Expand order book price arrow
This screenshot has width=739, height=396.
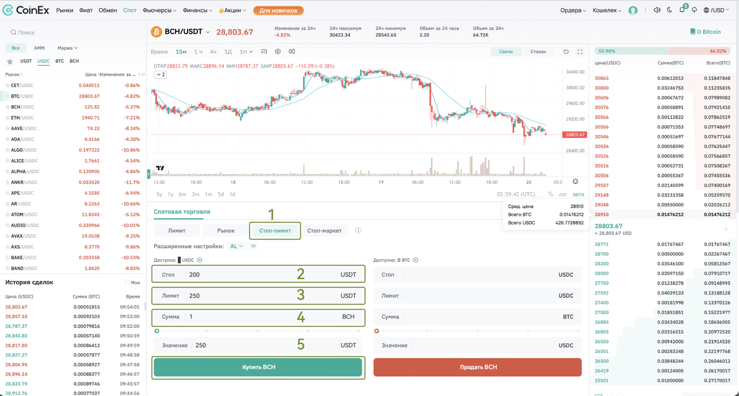tap(726, 229)
